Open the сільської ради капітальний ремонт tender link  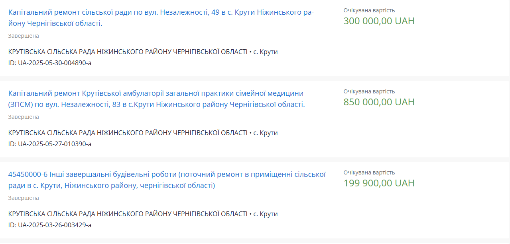(161, 13)
